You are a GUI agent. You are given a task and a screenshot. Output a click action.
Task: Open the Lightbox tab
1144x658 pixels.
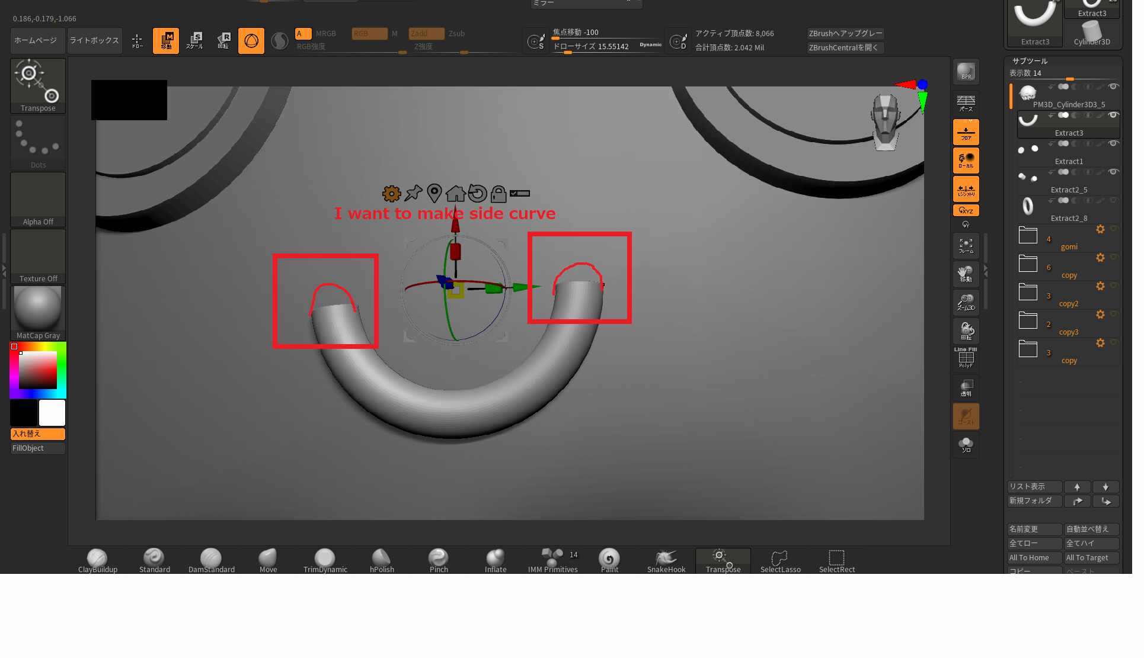coord(94,40)
